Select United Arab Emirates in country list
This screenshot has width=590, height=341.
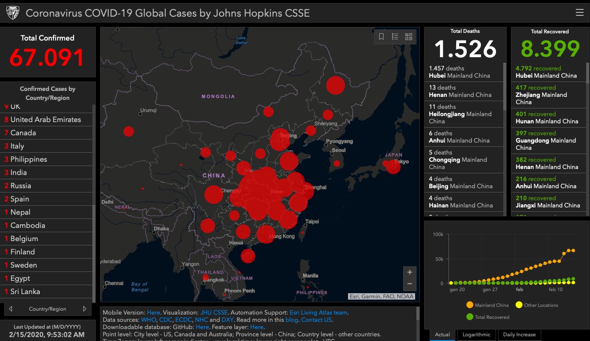pyautogui.click(x=46, y=119)
